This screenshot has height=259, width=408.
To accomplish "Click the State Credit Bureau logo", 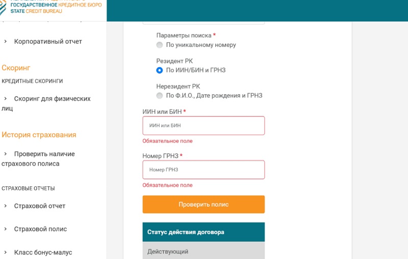I will click(51, 7).
